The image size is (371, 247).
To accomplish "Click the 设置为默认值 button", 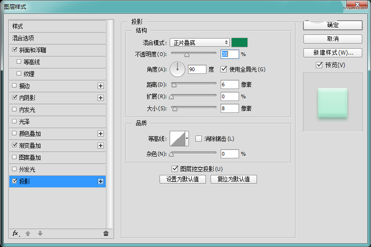I will 183,179.
